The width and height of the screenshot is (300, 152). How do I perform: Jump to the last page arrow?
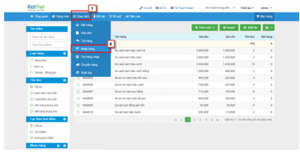[218, 120]
